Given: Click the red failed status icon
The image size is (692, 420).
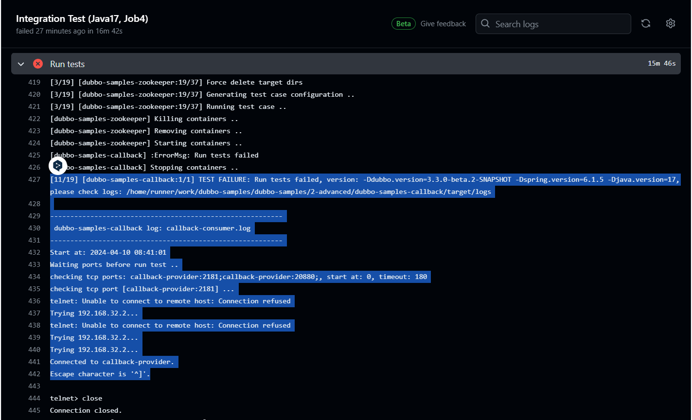Looking at the screenshot, I should [x=38, y=64].
